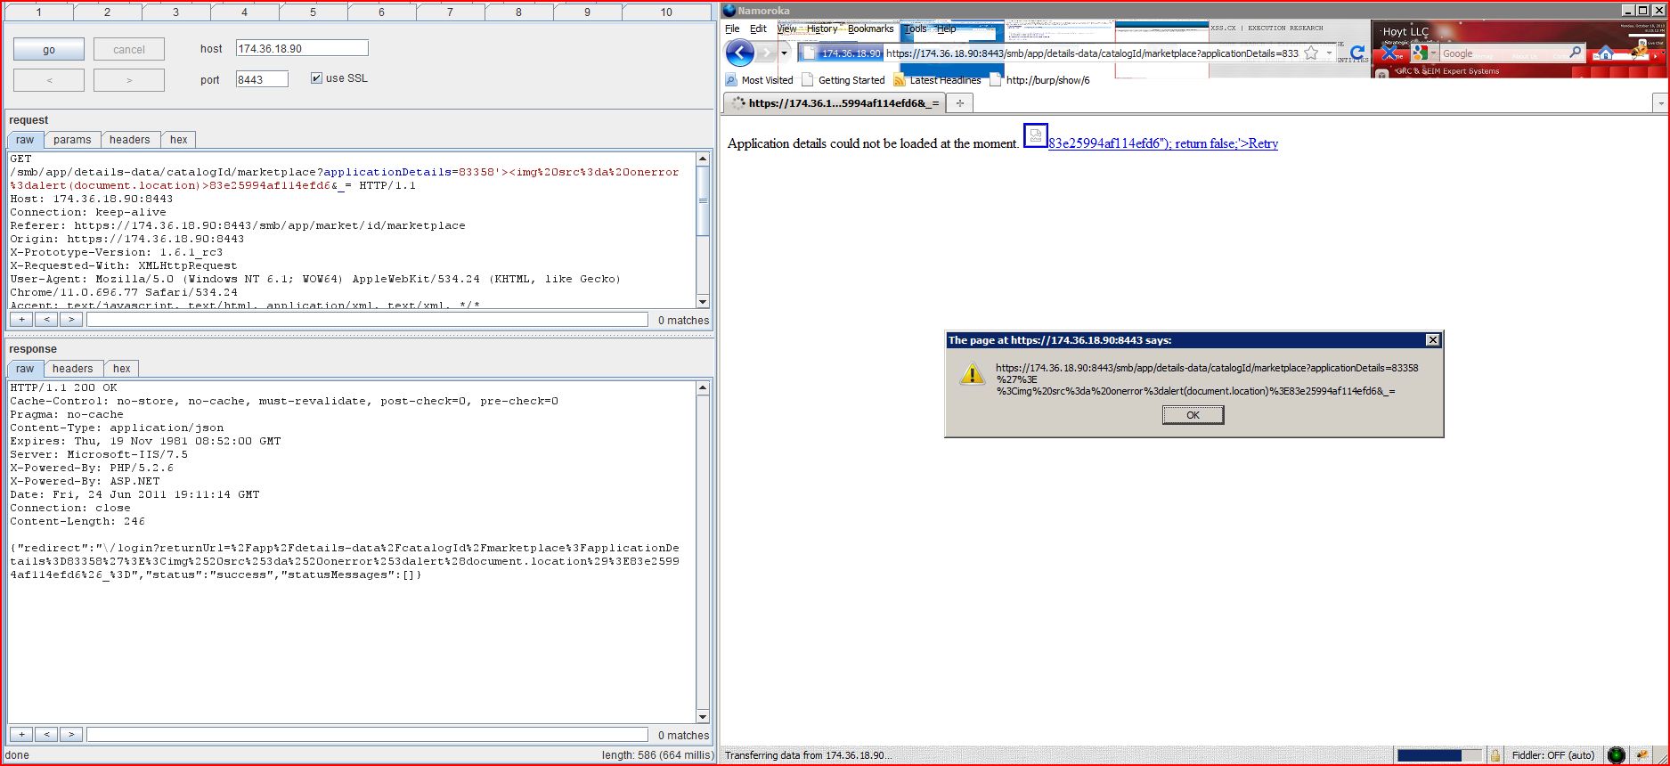Click the blue X stop-loading icon
Viewport: 1670px width, 766px height.
pos(1389,53)
